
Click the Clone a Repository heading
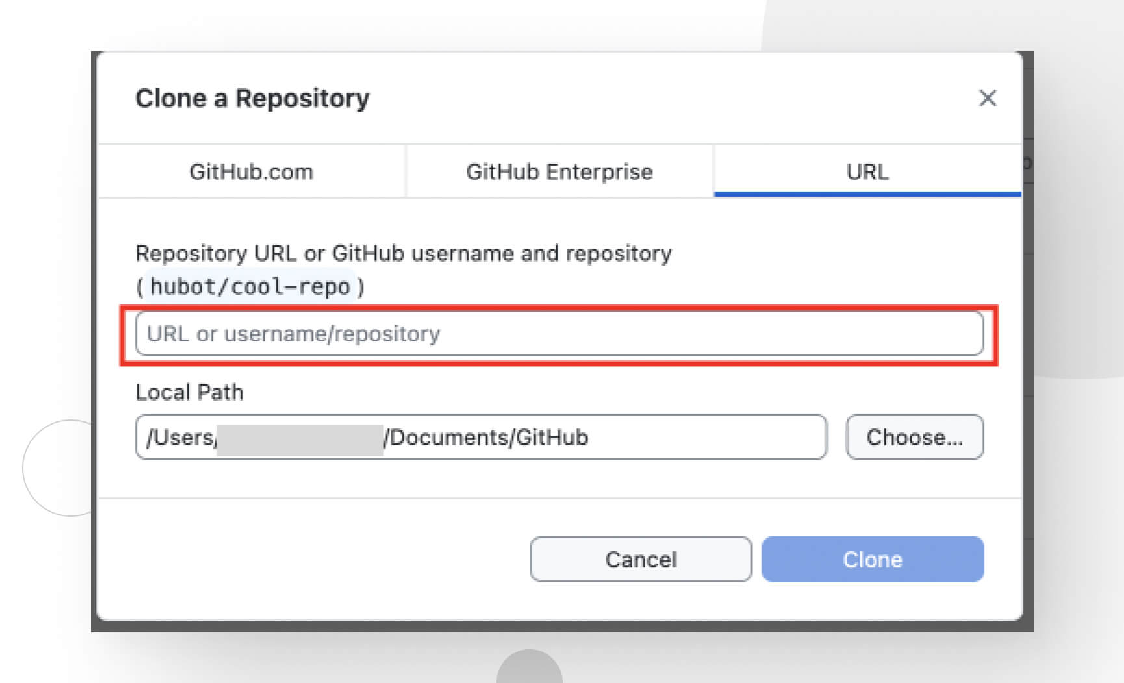253,98
